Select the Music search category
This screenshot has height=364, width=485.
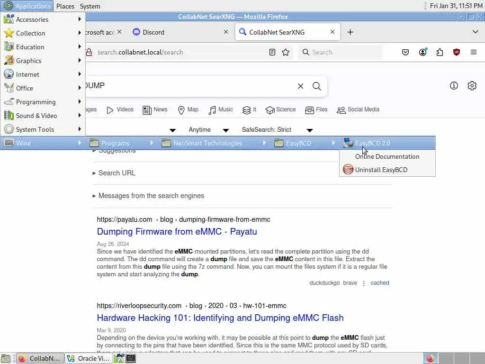pyautogui.click(x=221, y=110)
